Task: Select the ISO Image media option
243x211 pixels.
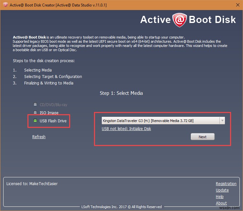Action: (46, 113)
